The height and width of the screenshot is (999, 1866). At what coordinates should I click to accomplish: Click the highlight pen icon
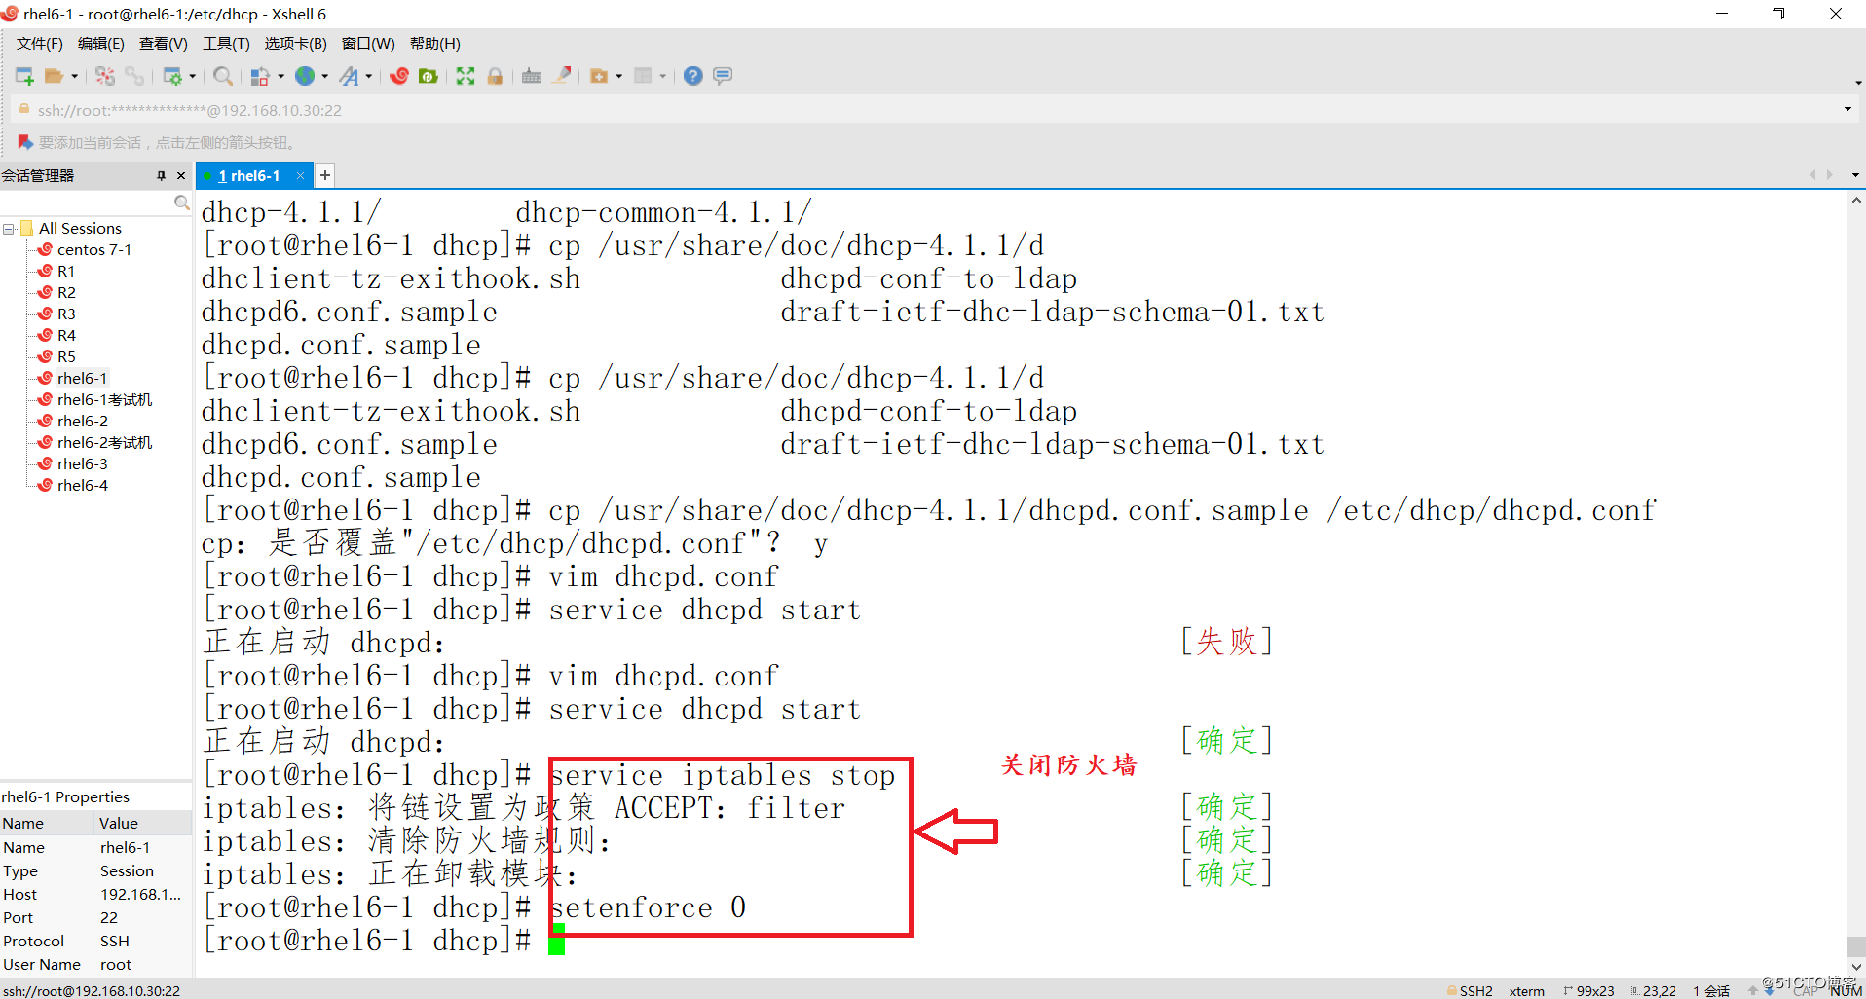[x=562, y=76]
